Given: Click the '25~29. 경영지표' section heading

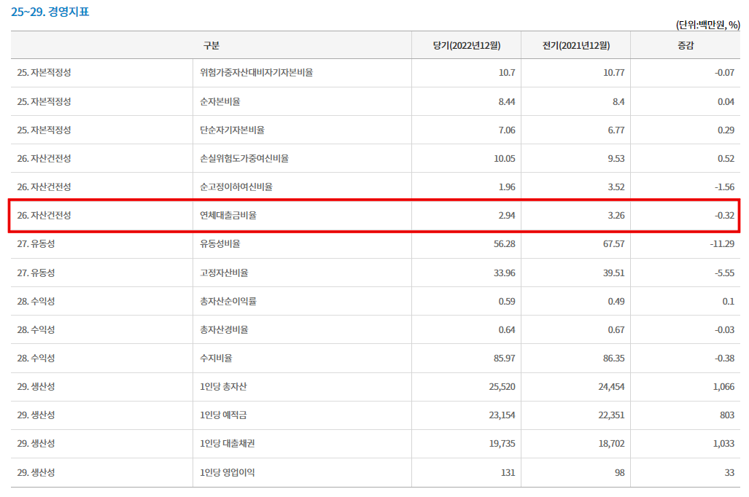Looking at the screenshot, I should 50,12.
